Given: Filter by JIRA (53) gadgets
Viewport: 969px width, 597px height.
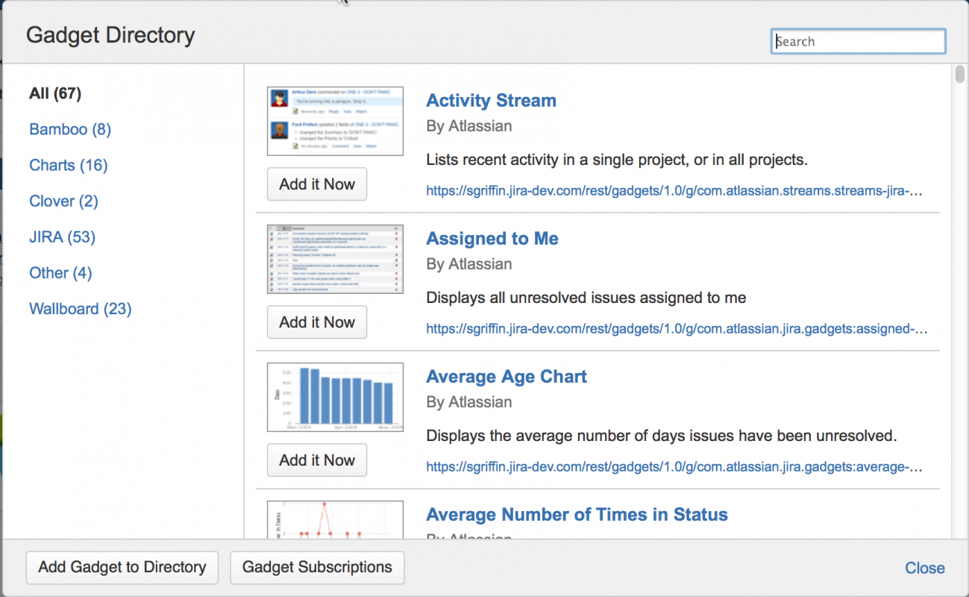Looking at the screenshot, I should click(x=62, y=237).
